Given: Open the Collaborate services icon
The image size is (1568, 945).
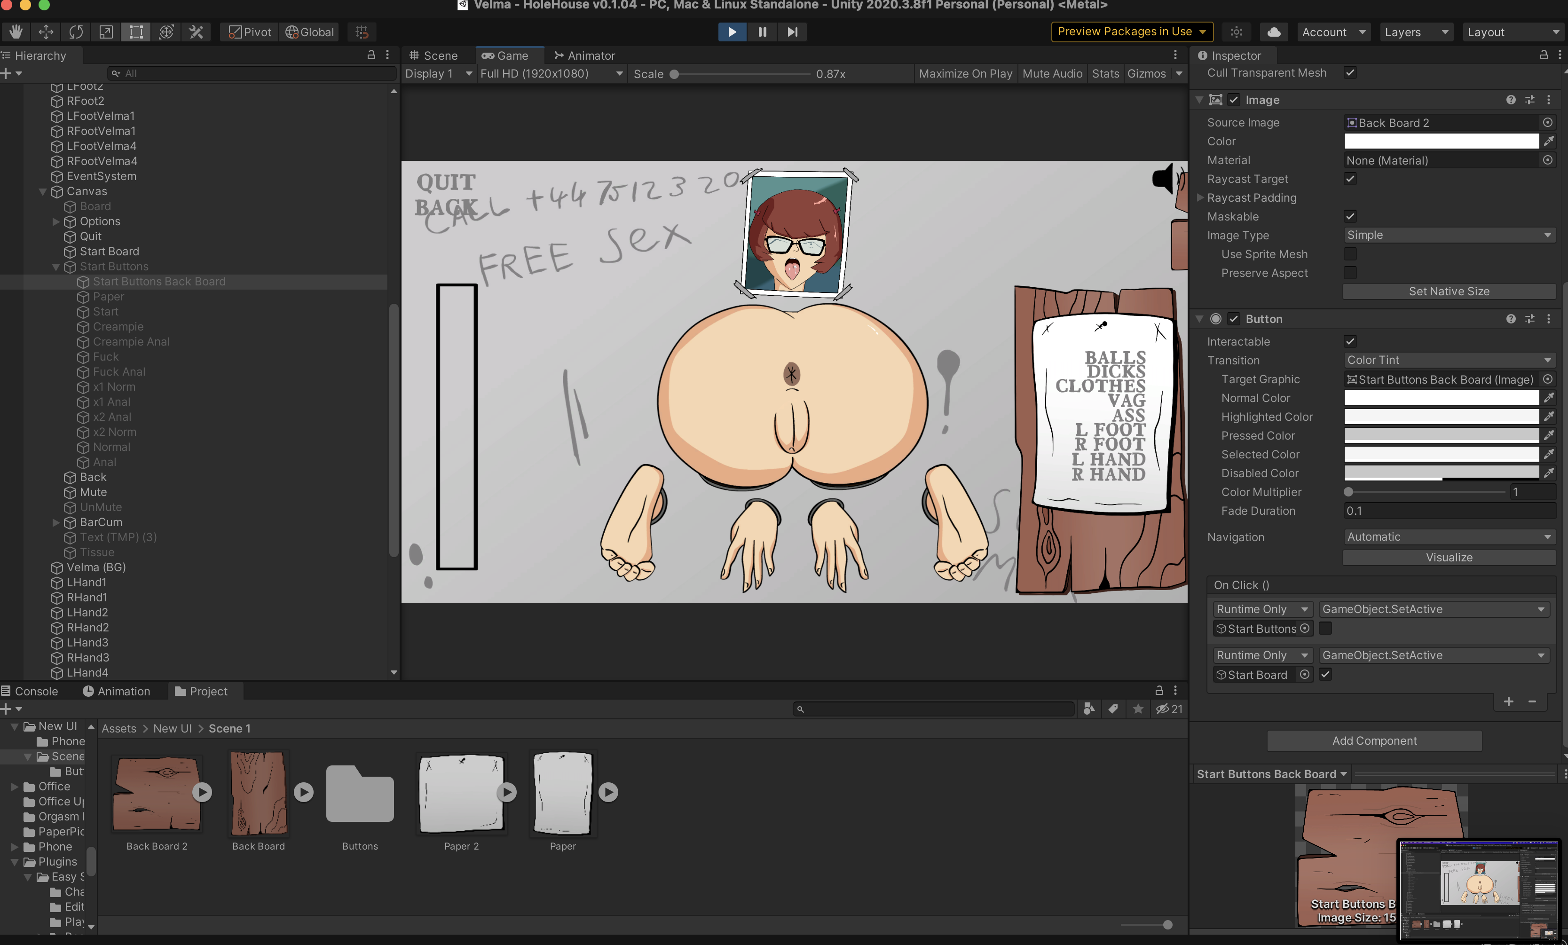Looking at the screenshot, I should point(1237,32).
